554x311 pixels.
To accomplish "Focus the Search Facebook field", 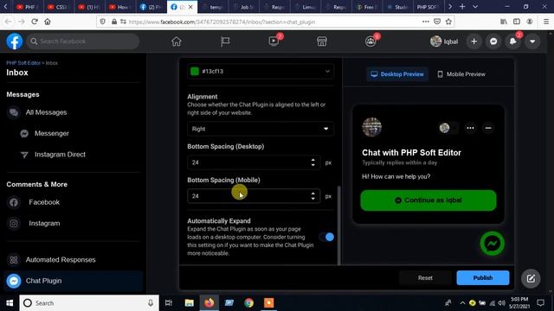I will [83, 41].
